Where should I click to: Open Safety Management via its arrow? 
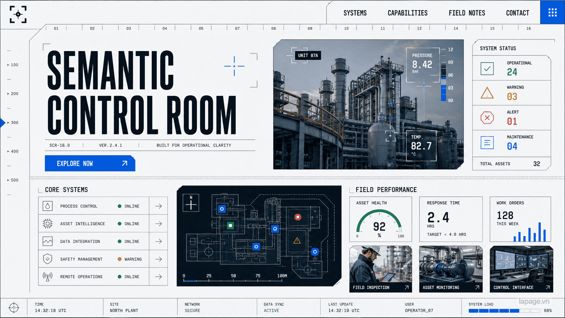tap(158, 259)
